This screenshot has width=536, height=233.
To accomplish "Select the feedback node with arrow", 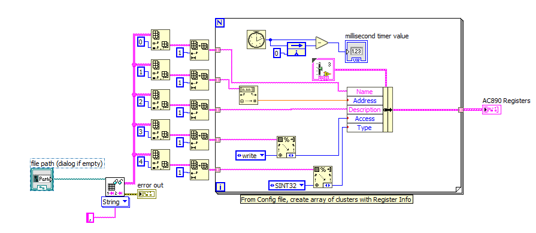I will tap(296, 49).
